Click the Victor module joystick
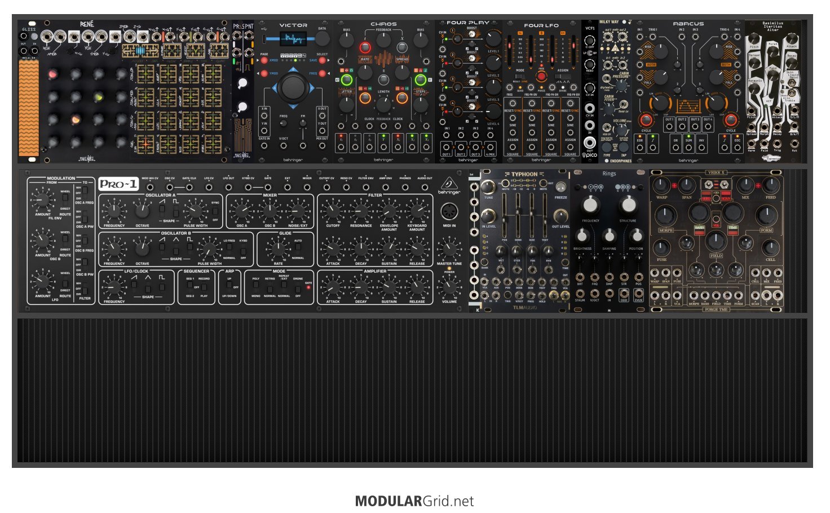This screenshot has width=830, height=513. pos(293,87)
